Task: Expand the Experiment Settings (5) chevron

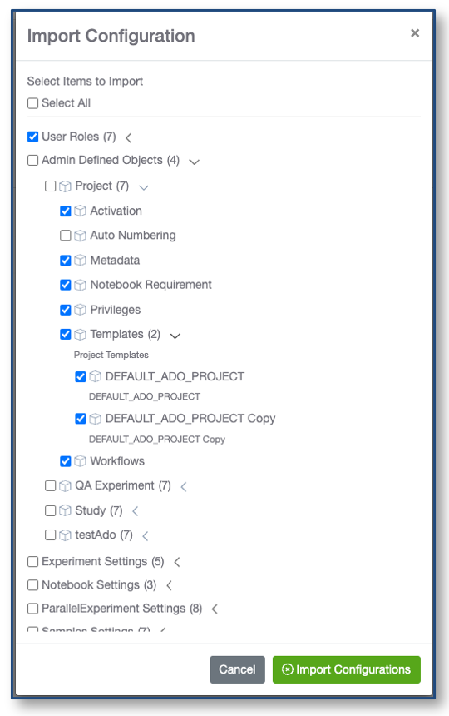Action: (x=177, y=562)
